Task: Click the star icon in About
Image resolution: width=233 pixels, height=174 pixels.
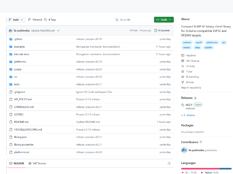Action: (x=183, y=72)
